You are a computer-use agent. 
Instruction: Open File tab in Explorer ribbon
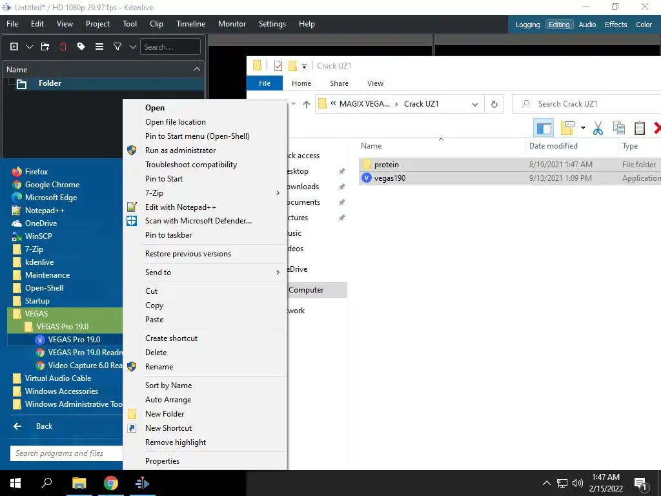click(264, 83)
